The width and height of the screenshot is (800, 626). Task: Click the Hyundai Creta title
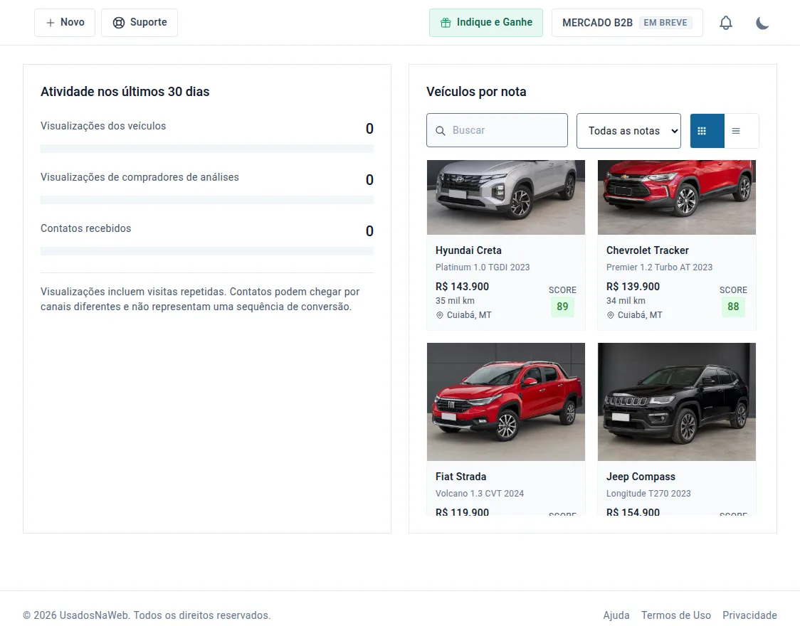click(468, 250)
